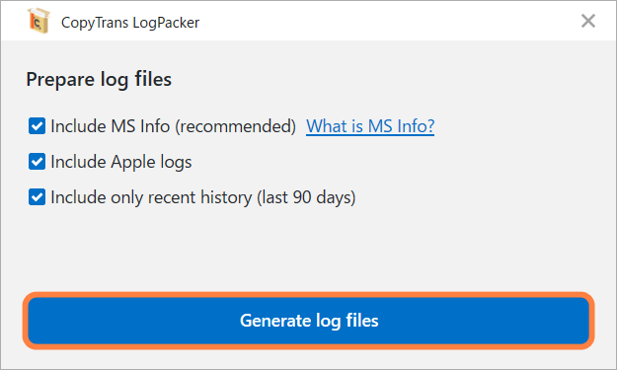This screenshot has width=617, height=370.
Task: Click the CopyTrans LogPacker title text
Action: [x=130, y=23]
